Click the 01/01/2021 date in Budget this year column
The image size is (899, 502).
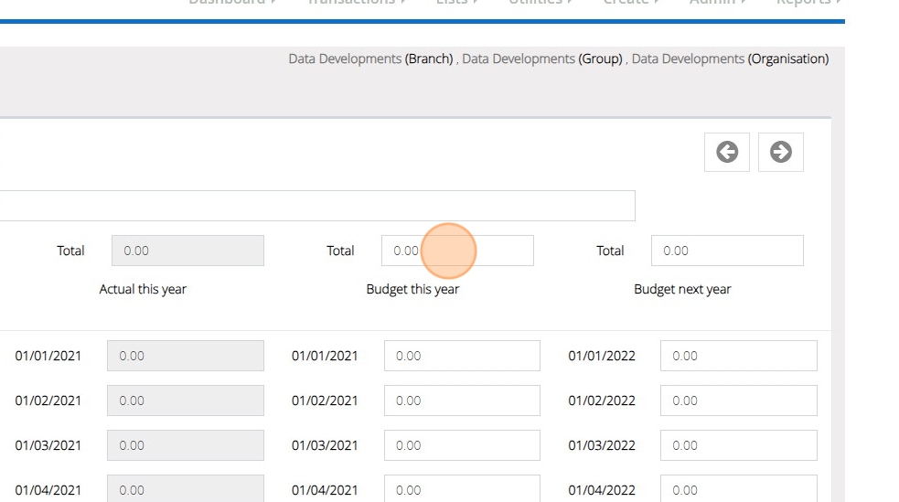point(325,356)
